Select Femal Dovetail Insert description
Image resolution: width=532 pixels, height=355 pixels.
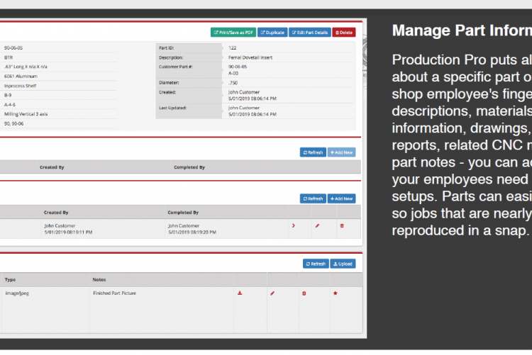[x=250, y=57]
